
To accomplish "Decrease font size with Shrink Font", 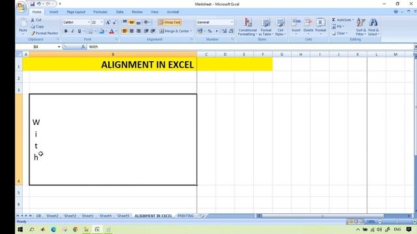I will point(115,23).
